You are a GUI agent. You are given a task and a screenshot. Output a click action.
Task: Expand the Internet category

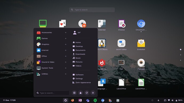click(51, 50)
